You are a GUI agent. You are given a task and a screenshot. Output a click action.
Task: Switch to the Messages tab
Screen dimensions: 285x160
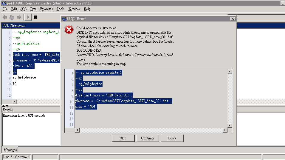[x=10, y=150]
